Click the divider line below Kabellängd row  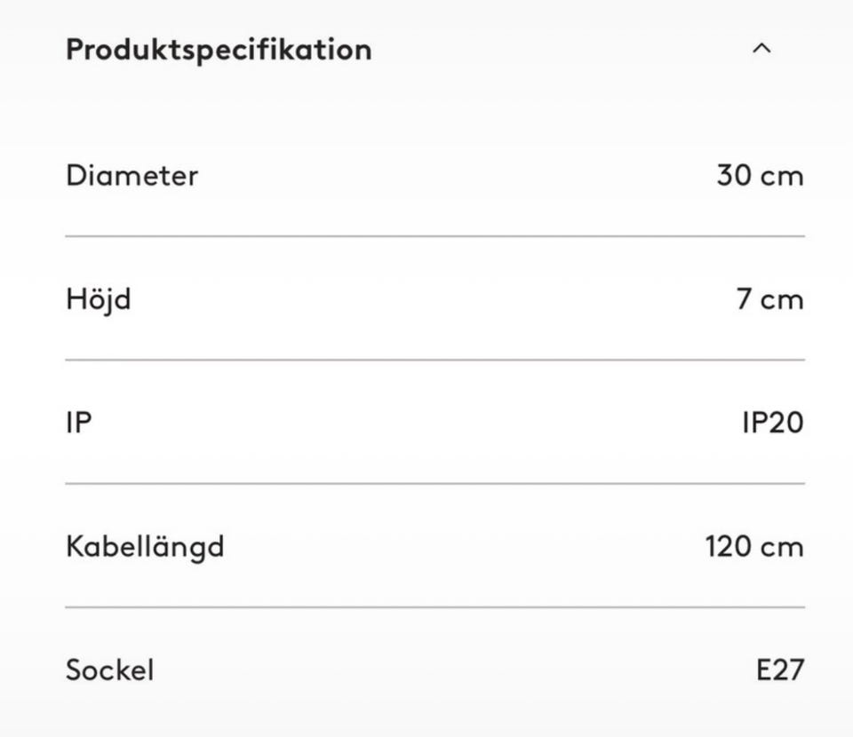tap(434, 607)
